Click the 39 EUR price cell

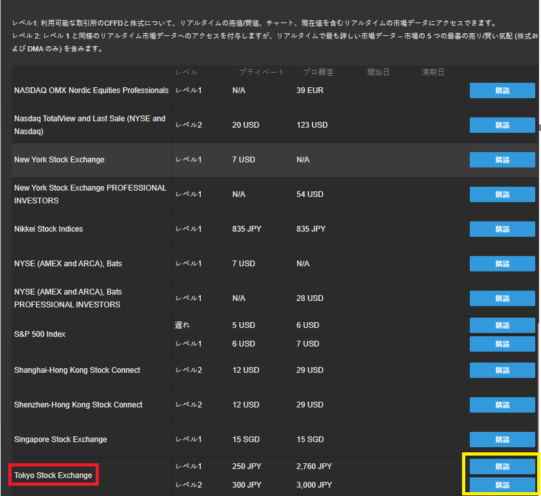click(310, 90)
